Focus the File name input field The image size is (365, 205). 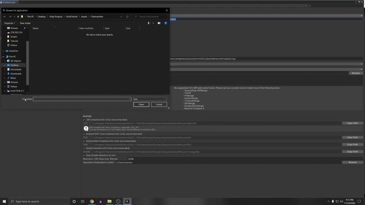click(82, 99)
